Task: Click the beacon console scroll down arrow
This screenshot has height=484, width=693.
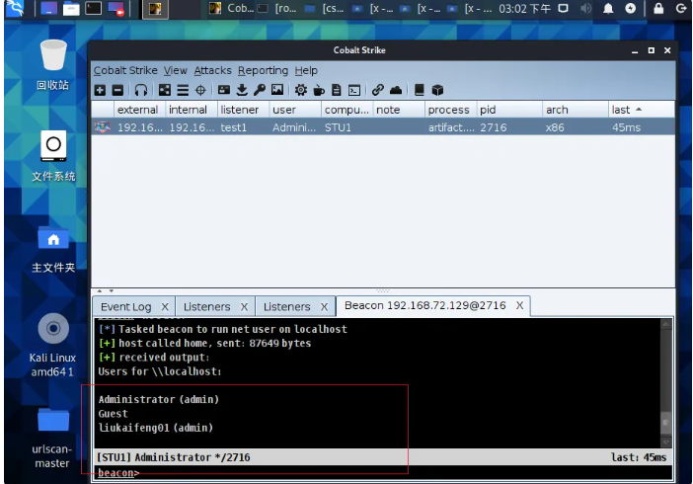Action: (x=666, y=442)
